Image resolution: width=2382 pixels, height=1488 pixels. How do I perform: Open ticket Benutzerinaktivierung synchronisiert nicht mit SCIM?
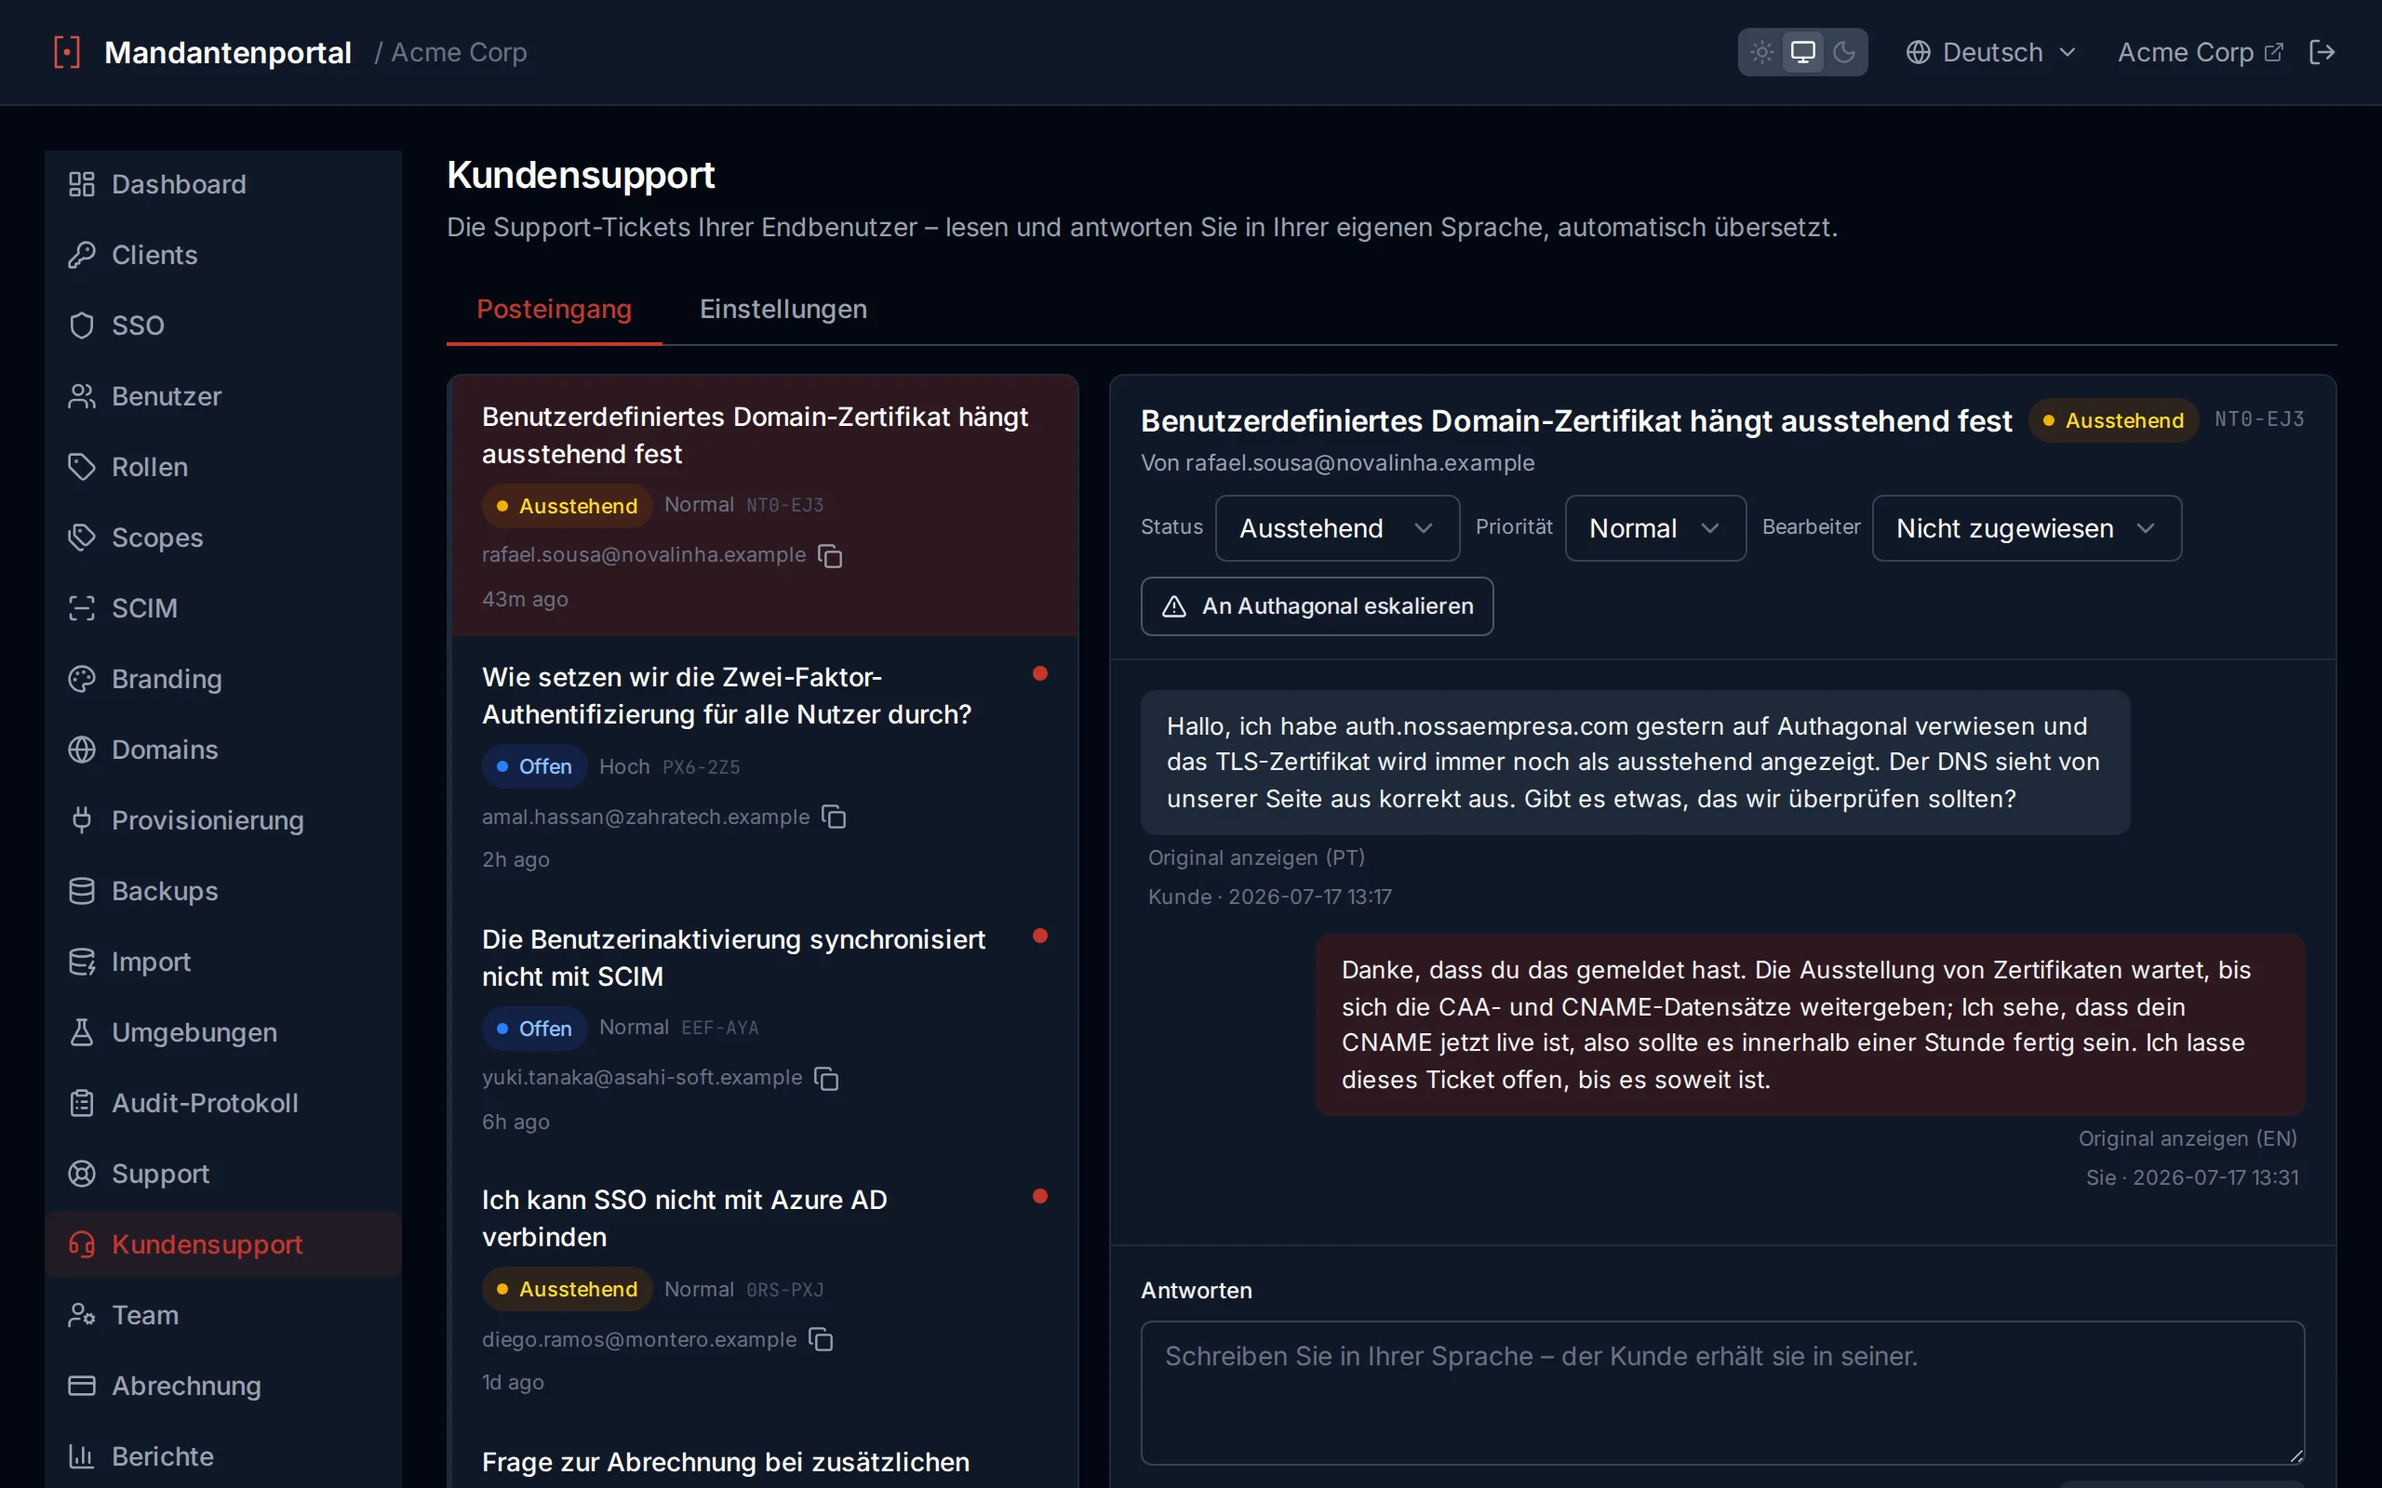[764, 1030]
